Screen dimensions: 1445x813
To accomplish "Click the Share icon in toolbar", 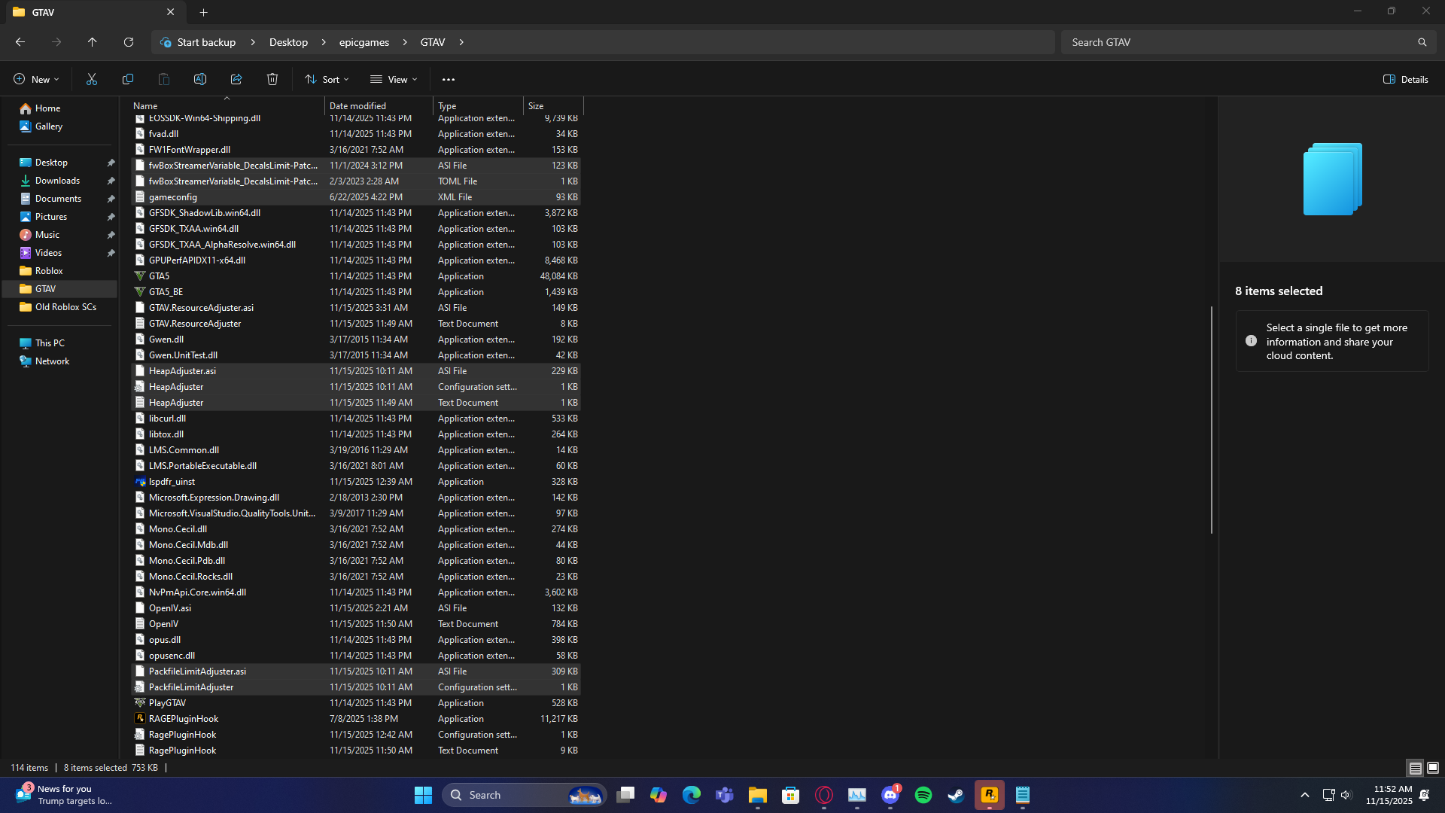I will click(x=236, y=79).
